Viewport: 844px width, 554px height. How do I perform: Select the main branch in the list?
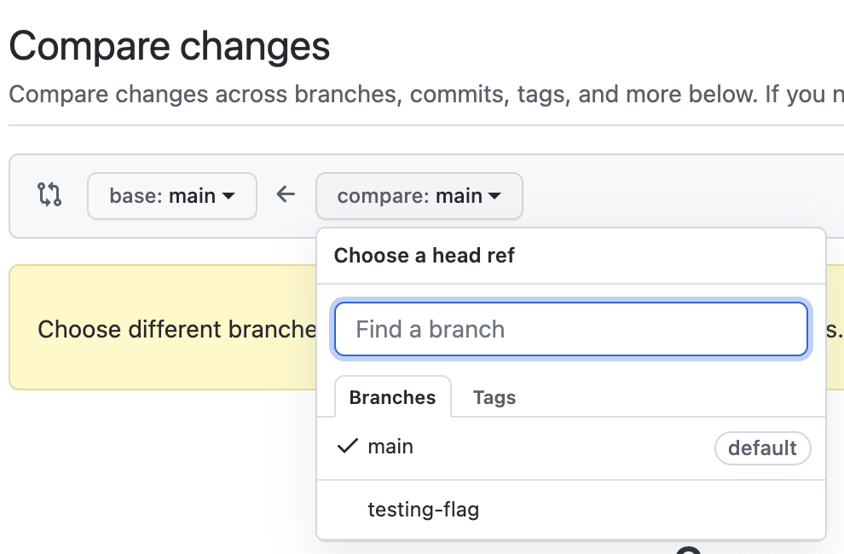pyautogui.click(x=390, y=447)
